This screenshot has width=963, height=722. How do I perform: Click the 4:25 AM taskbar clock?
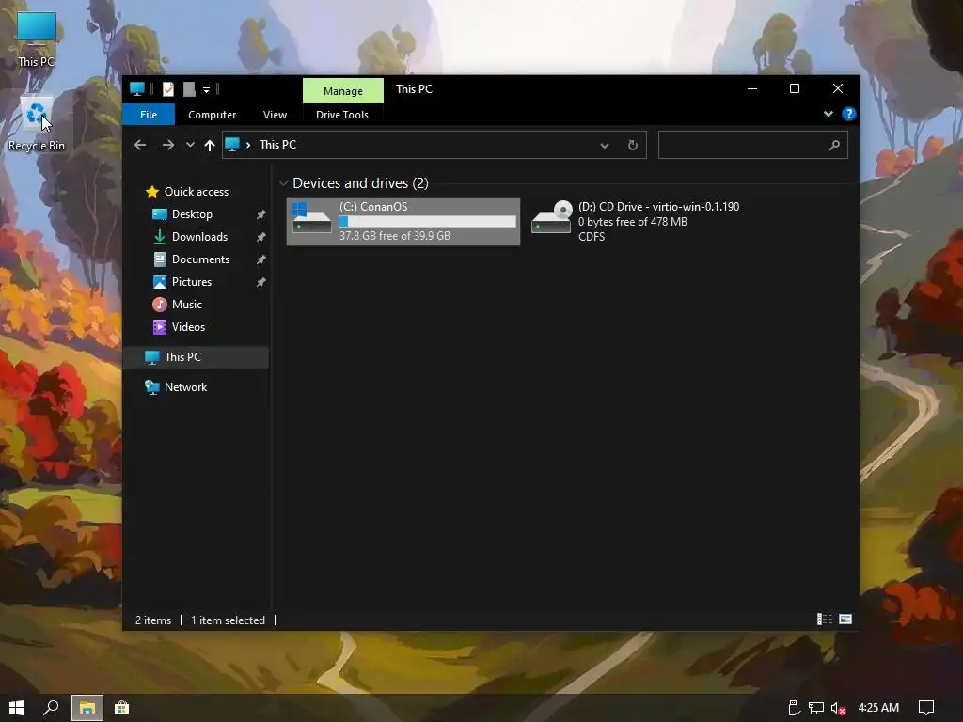(878, 708)
